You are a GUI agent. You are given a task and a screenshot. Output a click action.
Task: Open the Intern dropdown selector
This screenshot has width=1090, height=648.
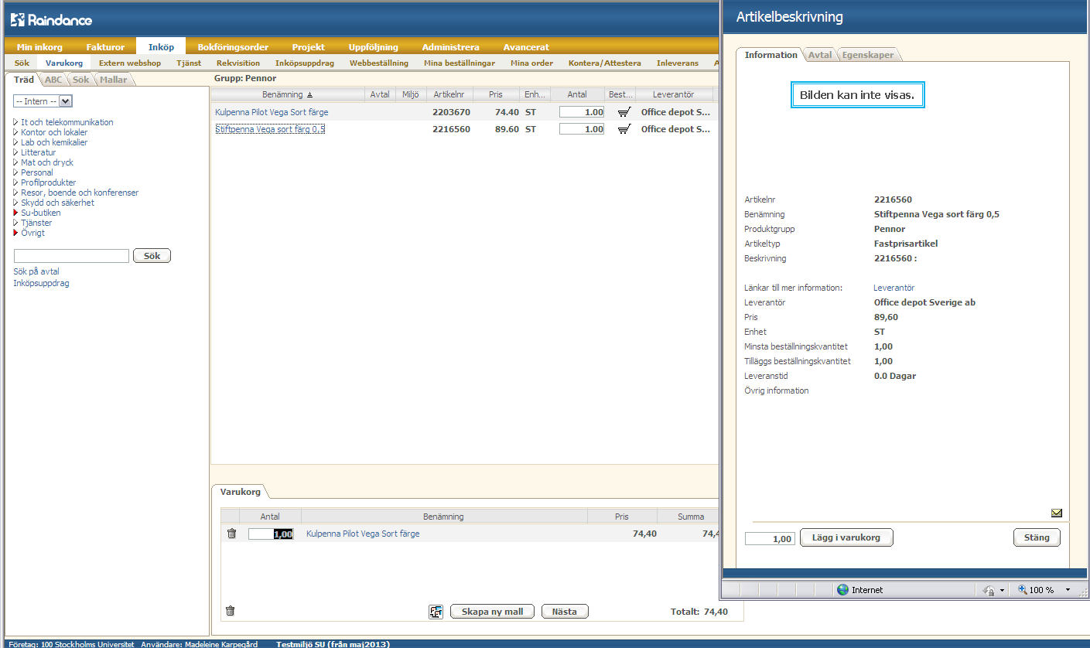[x=43, y=101]
